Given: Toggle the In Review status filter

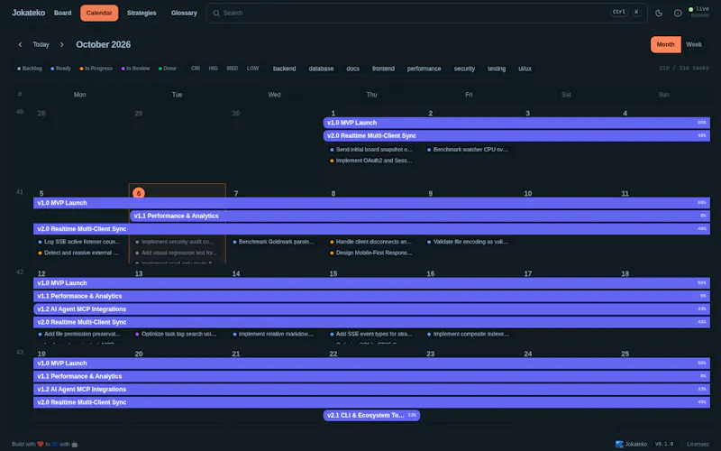Looking at the screenshot, I should (135, 69).
